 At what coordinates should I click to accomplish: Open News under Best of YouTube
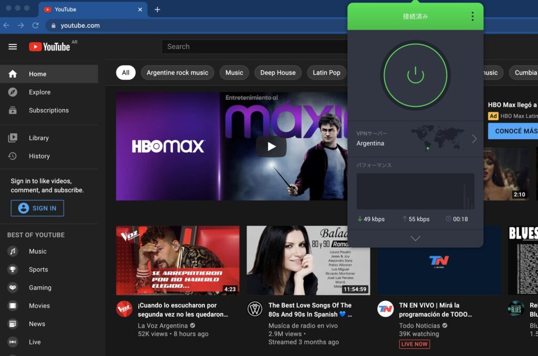(x=49, y=324)
